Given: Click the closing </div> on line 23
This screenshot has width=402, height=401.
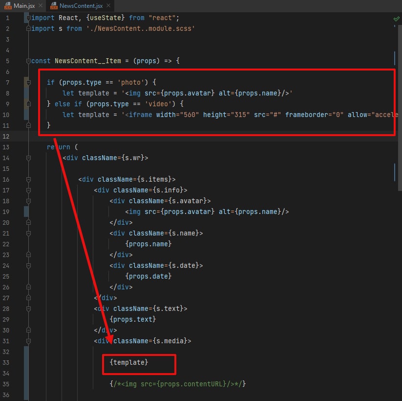Looking at the screenshot, I should point(121,255).
